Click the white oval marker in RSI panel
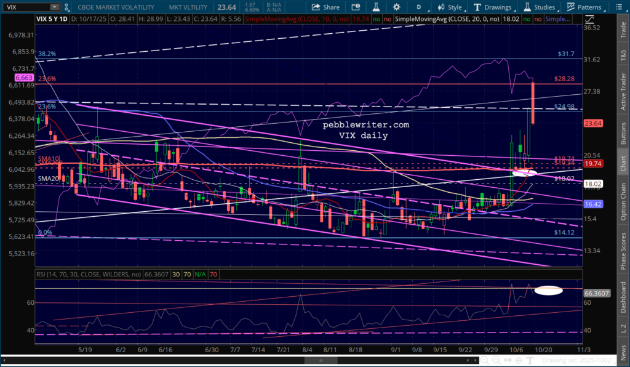Screen dimensions: 630x367 click(x=548, y=290)
